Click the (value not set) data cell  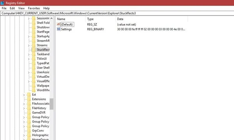126,24
